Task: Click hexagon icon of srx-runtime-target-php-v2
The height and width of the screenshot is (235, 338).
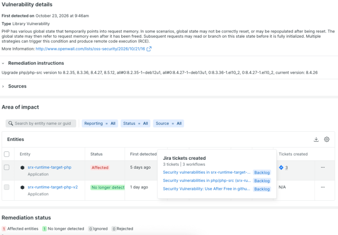Action: click(x=23, y=187)
